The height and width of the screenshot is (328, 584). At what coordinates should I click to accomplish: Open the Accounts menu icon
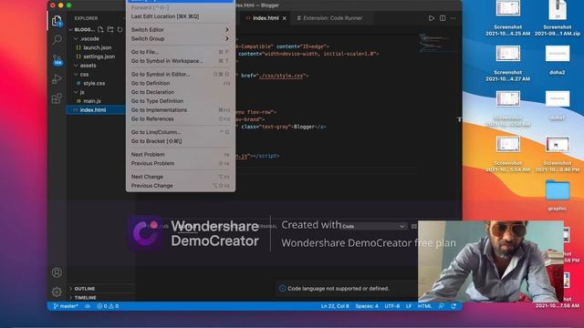57,272
